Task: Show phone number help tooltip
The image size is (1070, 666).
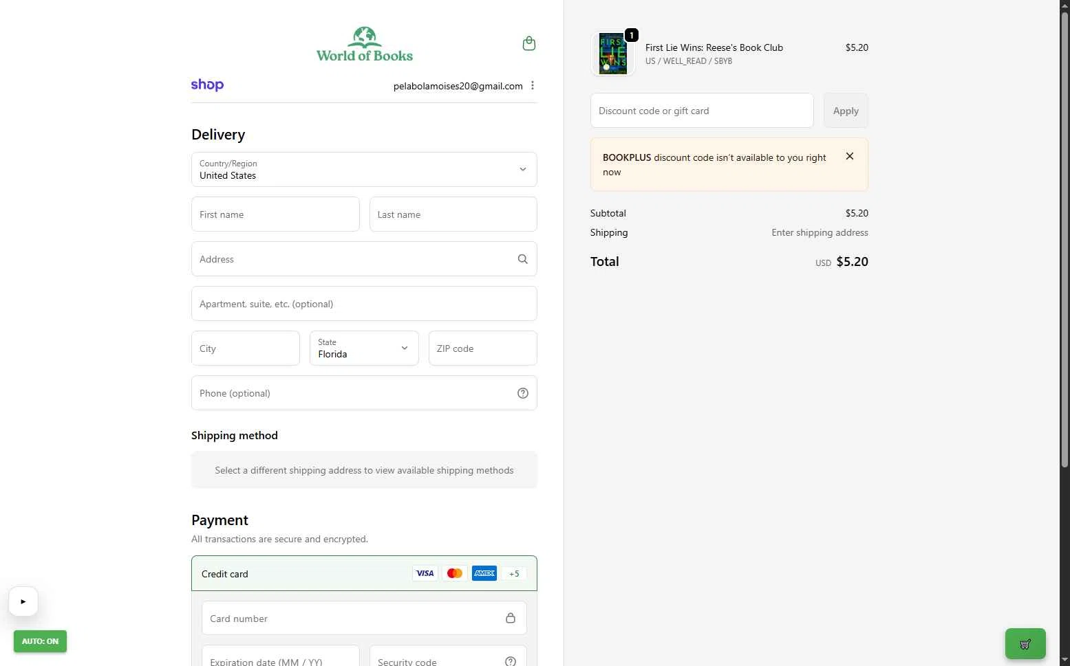Action: [x=523, y=393]
